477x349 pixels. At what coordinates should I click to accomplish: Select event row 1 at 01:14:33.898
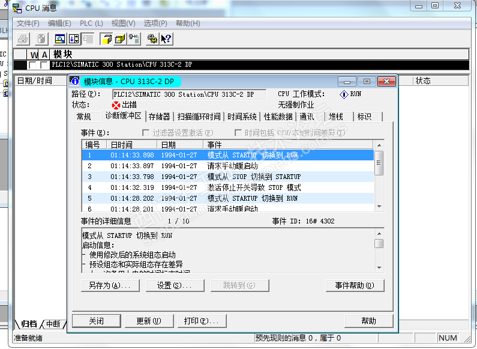(228, 155)
